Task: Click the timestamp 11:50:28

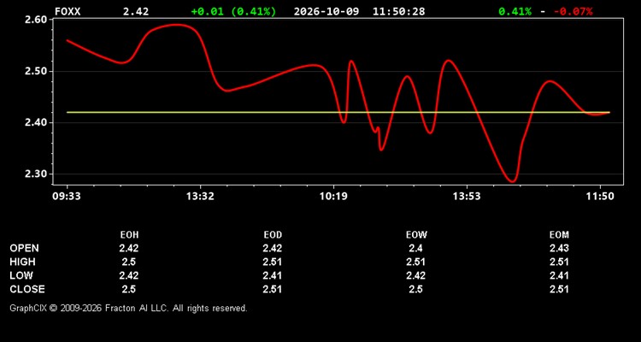Action: click(398, 11)
